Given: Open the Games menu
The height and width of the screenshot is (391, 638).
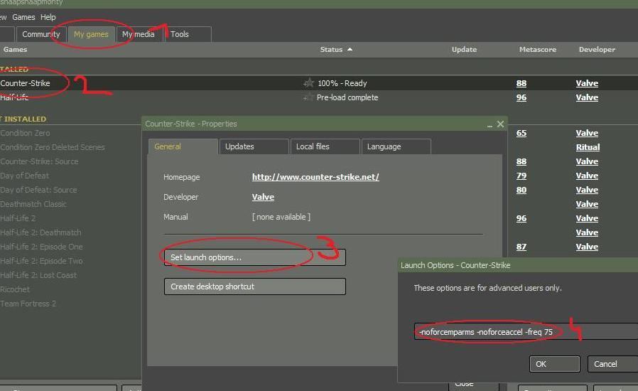Looking at the screenshot, I should (23, 17).
